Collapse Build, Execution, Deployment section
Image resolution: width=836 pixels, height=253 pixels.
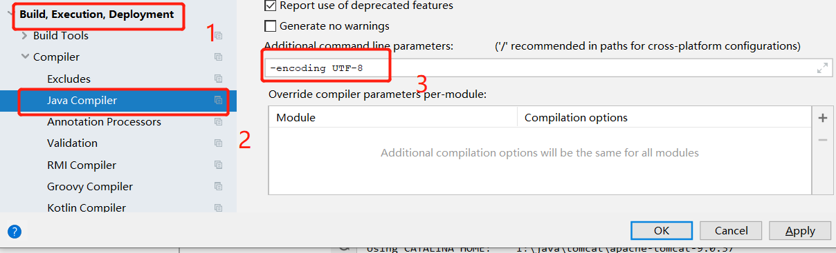coord(10,14)
